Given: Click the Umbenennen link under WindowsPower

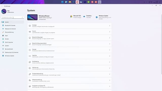Looking at the screenshot, I should pos(42,19).
